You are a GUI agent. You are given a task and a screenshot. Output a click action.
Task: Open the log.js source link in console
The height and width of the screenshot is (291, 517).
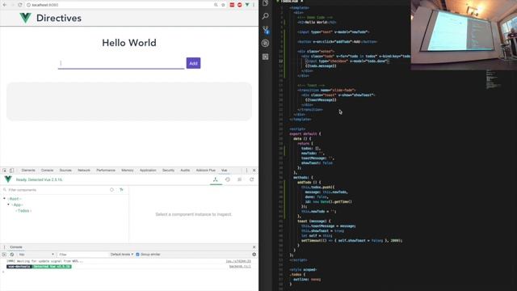point(238,261)
